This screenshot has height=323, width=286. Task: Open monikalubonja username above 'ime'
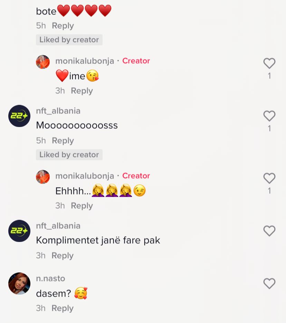[85, 61]
